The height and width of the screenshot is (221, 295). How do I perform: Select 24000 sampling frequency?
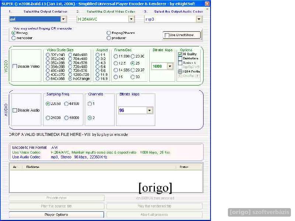point(48,117)
